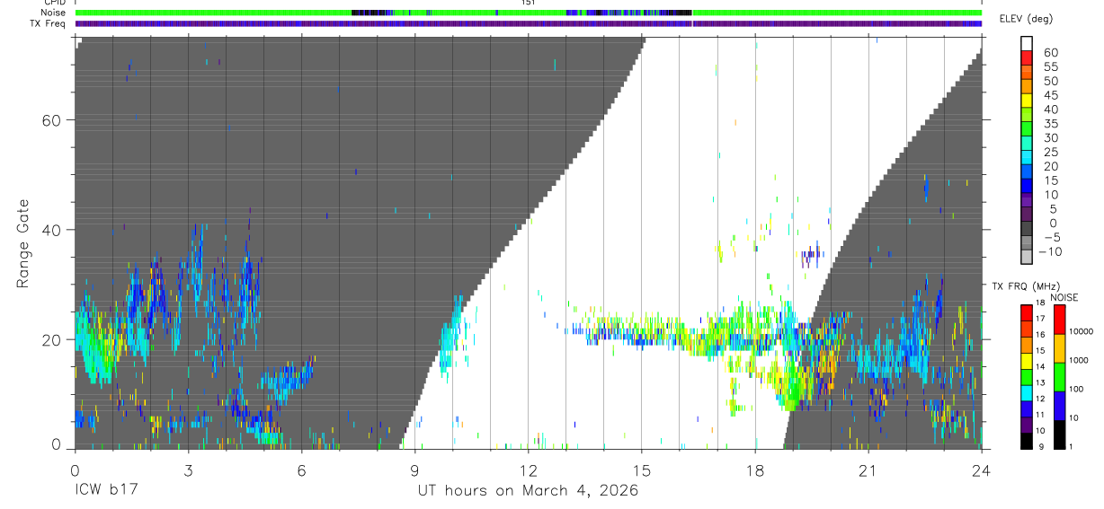This screenshot has width=1104, height=509.
Task: Click the ELEV (deg) colorbar title
Action: [x=1025, y=19]
